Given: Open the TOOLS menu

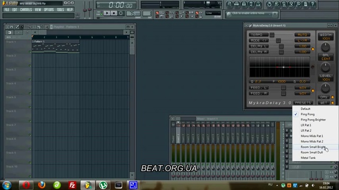Looking at the screenshot, I should click(60, 9).
